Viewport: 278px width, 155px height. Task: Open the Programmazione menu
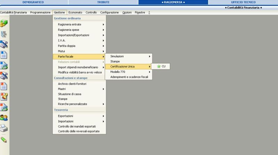(x=40, y=12)
